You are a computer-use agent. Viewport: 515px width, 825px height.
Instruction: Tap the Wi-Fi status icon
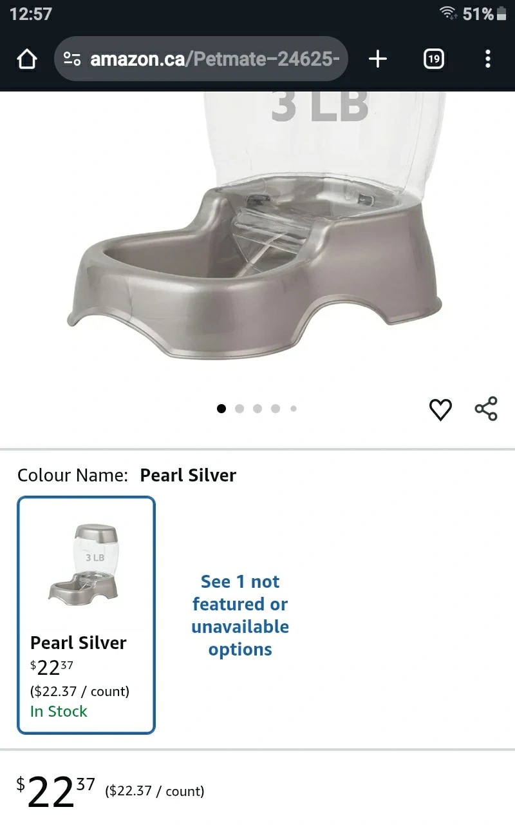click(448, 14)
